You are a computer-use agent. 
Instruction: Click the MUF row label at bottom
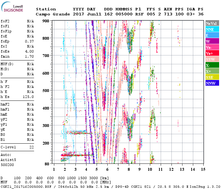pyautogui.click(x=4, y=182)
